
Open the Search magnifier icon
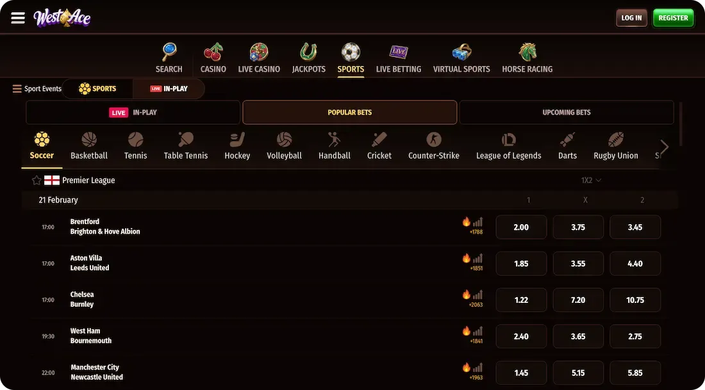pyautogui.click(x=169, y=52)
